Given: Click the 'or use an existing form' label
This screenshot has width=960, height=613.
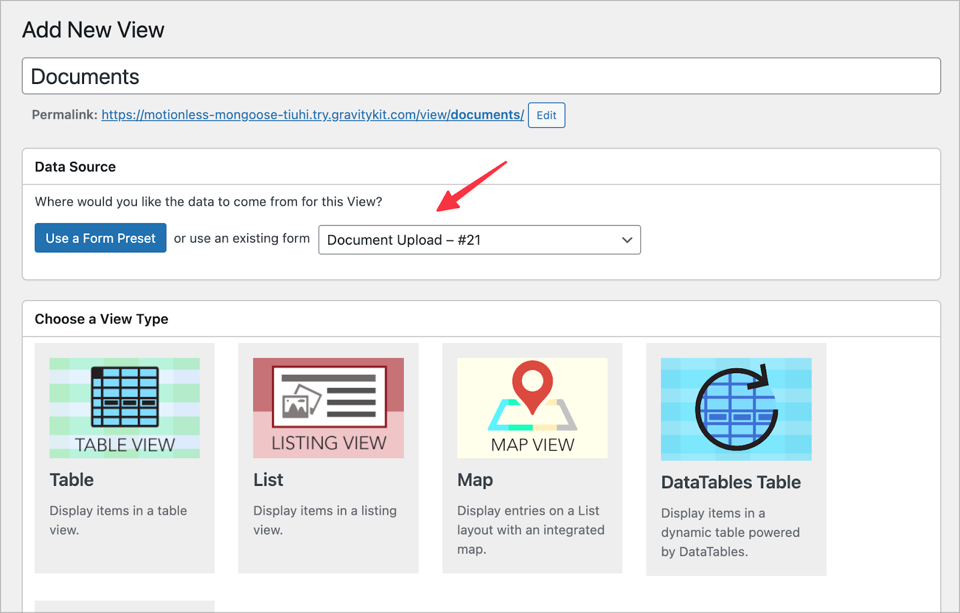Looking at the screenshot, I should [242, 238].
